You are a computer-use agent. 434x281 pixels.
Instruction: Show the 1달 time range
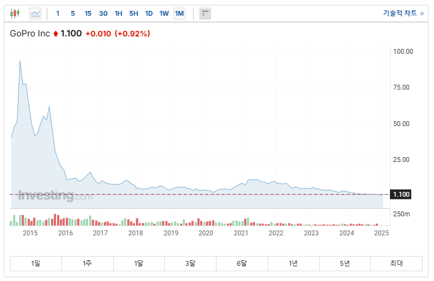tap(139, 263)
